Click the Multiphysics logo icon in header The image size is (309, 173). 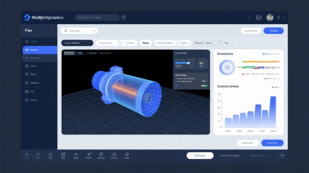[x=27, y=17]
